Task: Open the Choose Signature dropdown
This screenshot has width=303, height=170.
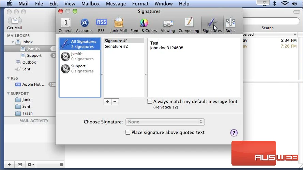Action: [x=165, y=122]
